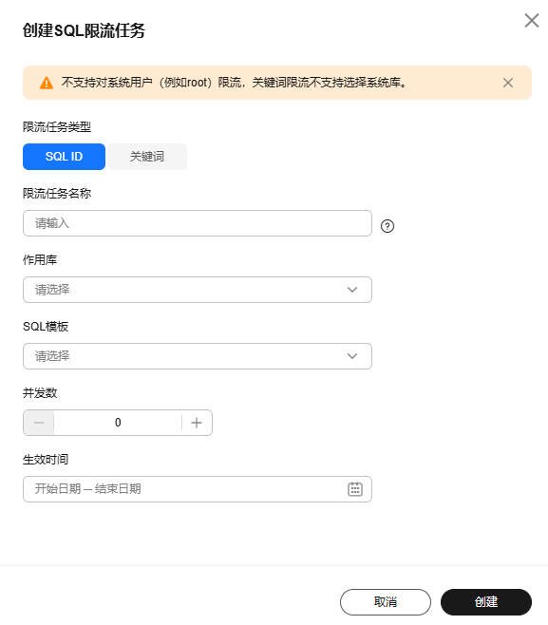Image resolution: width=548 pixels, height=625 pixels.
Task: Close the create SQL throttling dialog
Action: (x=531, y=20)
